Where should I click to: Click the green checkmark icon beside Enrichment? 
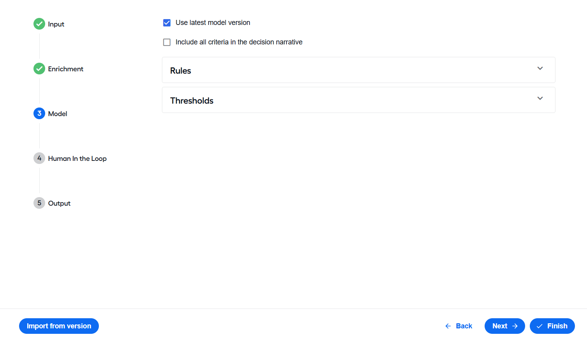(x=39, y=69)
